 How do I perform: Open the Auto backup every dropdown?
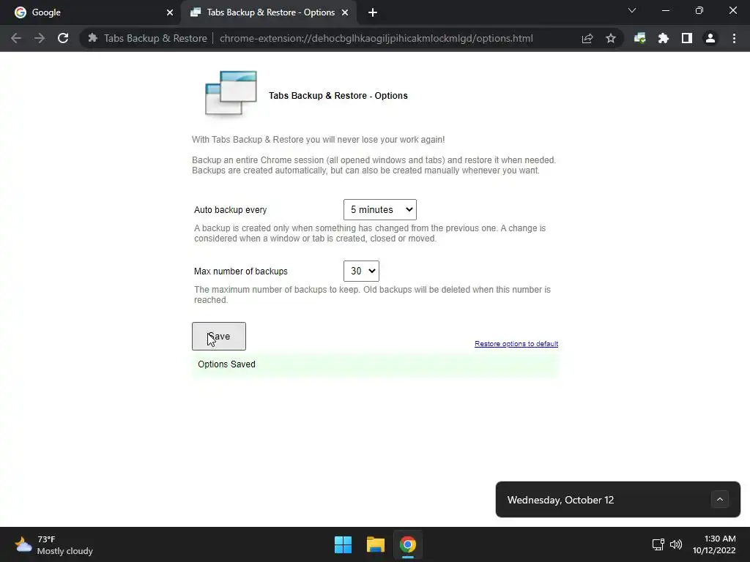380,209
